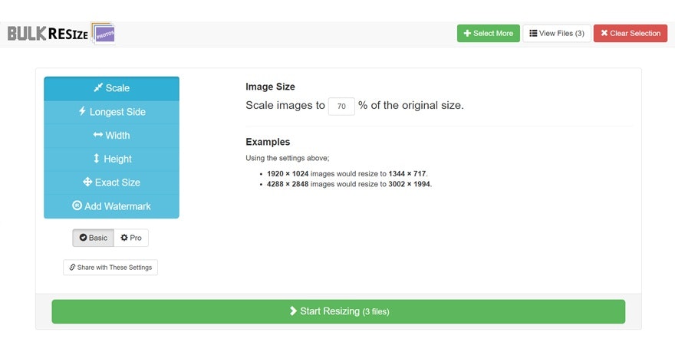Focus the scale percentage input field
Screen dimensions: 675x345
click(x=341, y=106)
